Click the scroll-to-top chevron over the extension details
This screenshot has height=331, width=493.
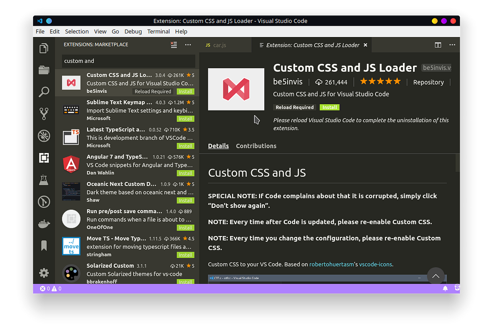click(x=435, y=276)
